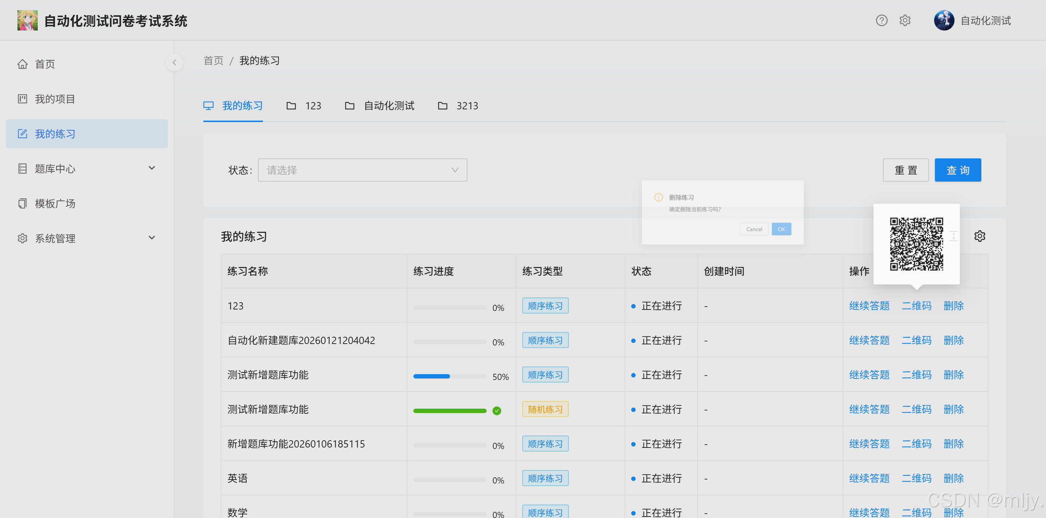The width and height of the screenshot is (1046, 518).
Task: Click the system logo image
Action: click(x=27, y=20)
